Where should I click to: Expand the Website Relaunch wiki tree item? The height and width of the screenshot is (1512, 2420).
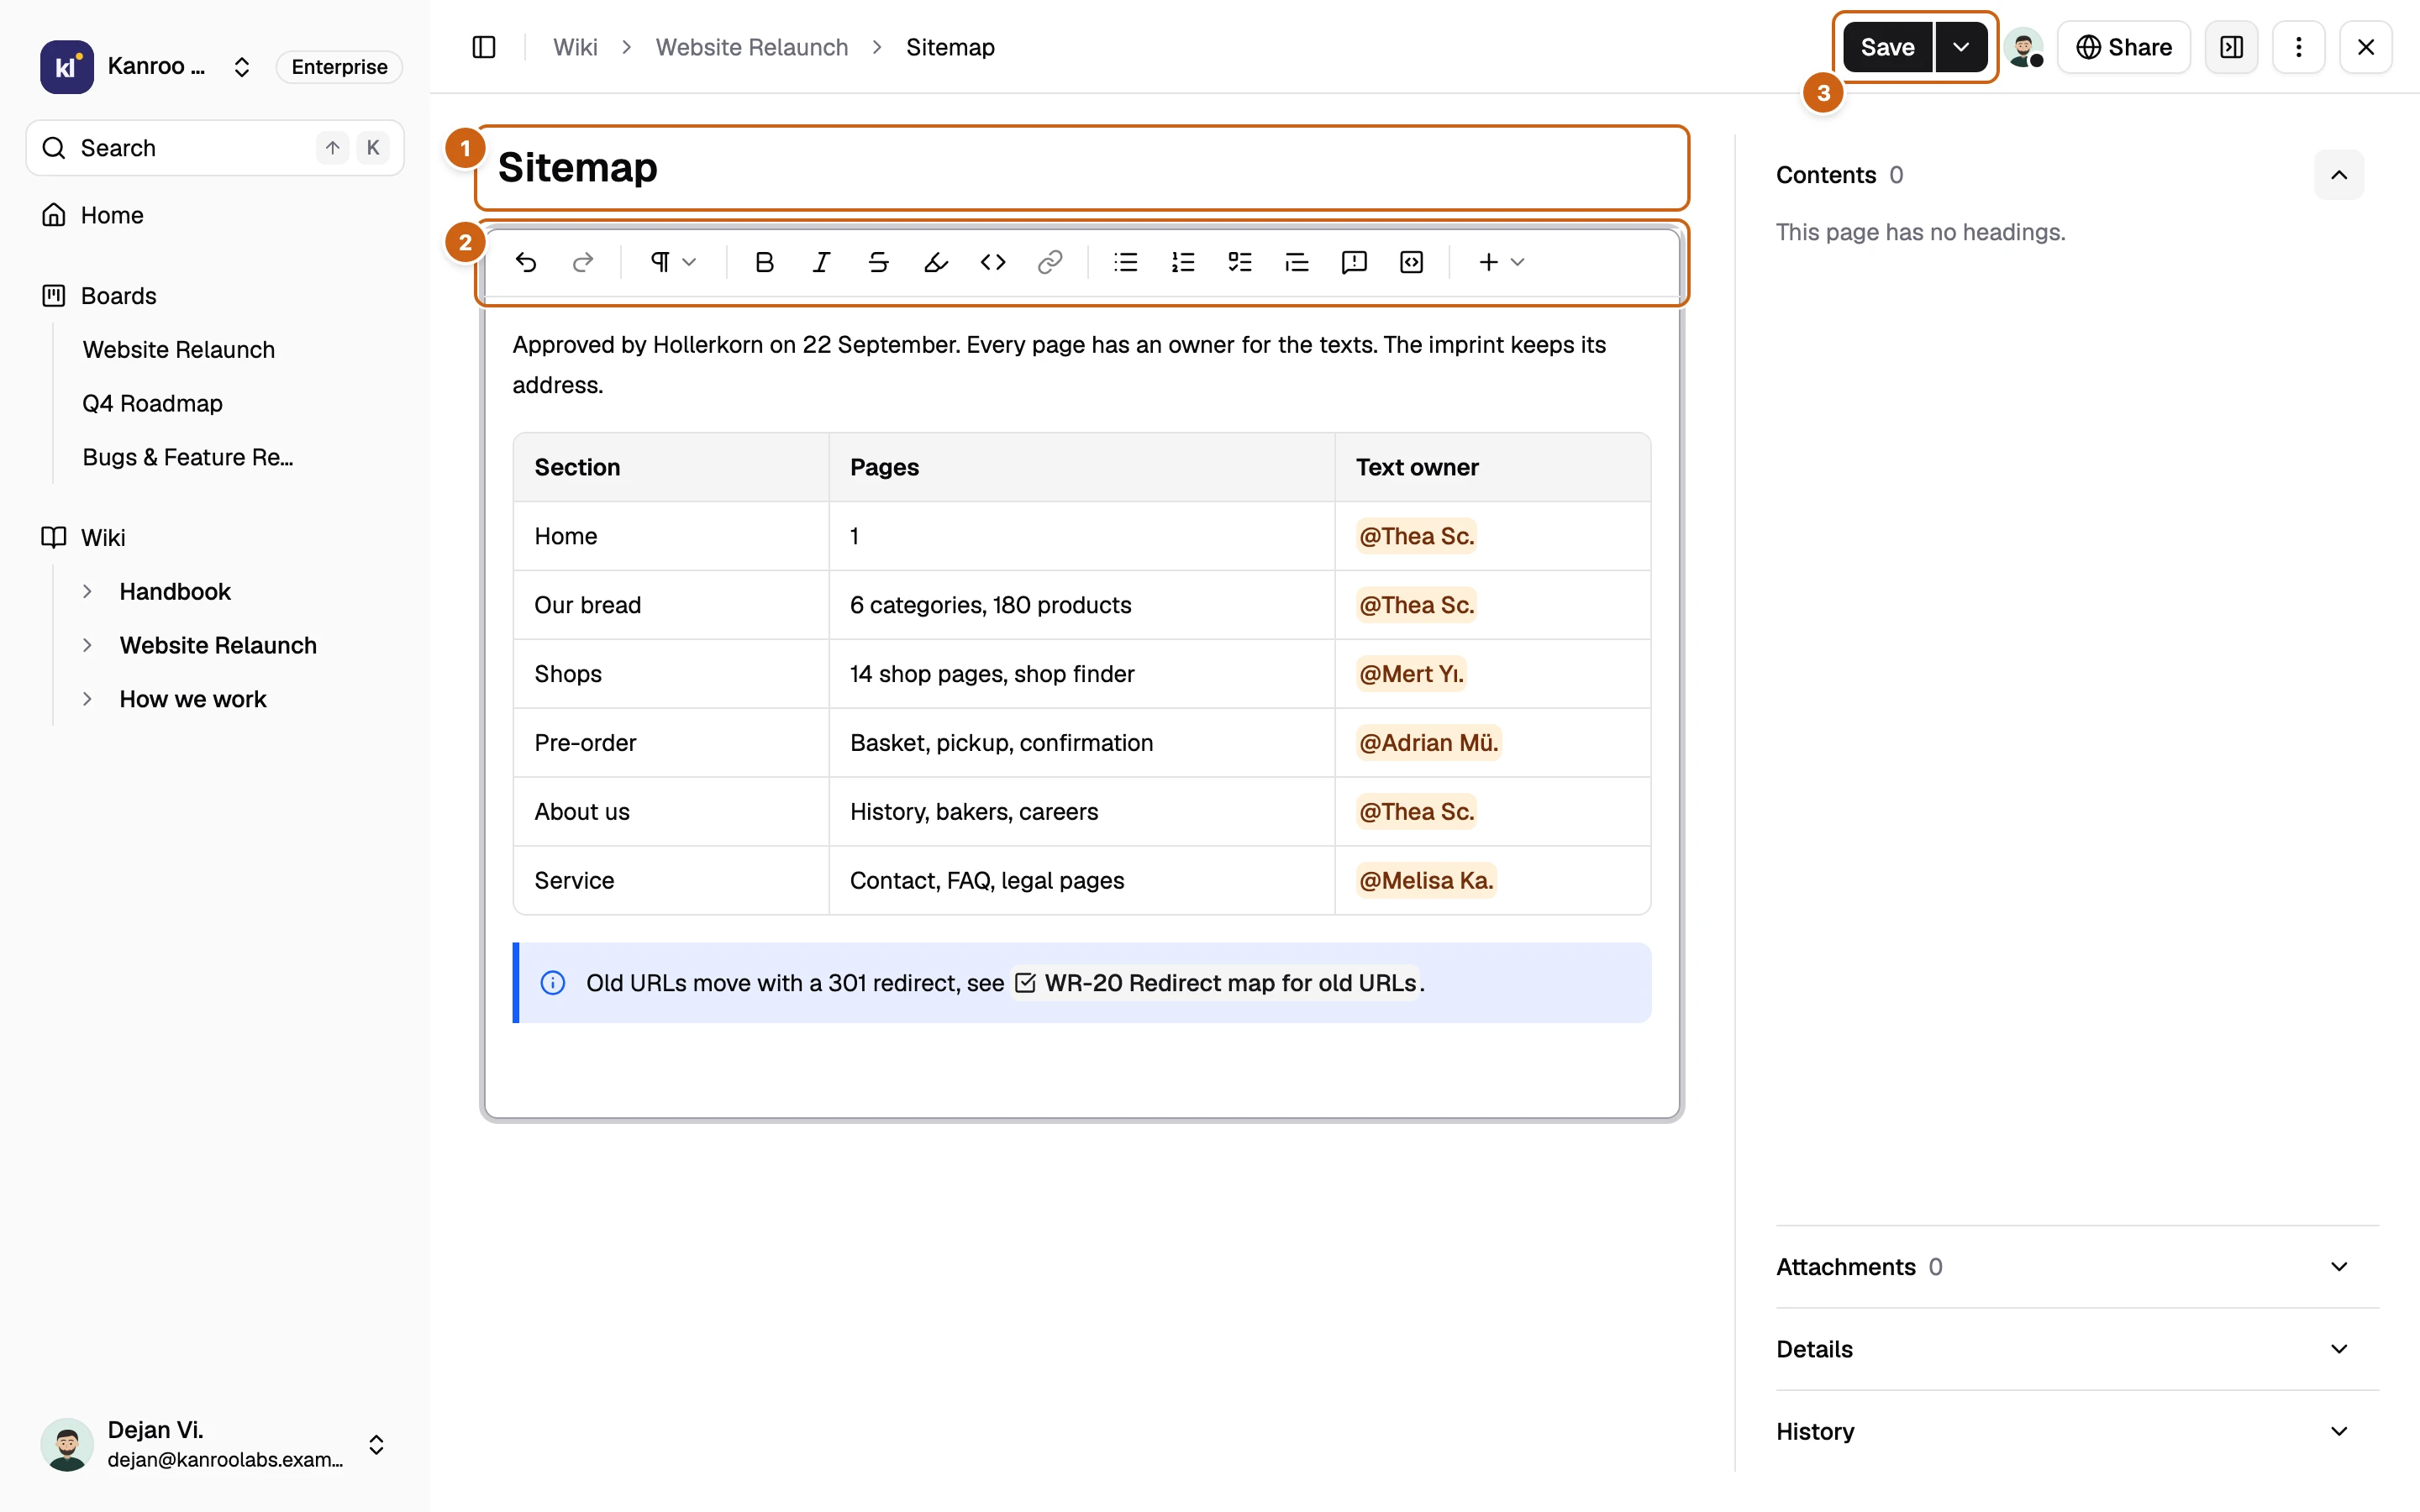[87, 645]
